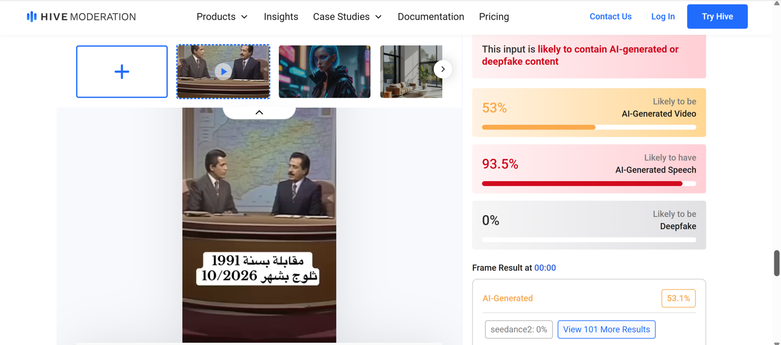The width and height of the screenshot is (781, 345).
Task: Click the page vertical scrollbar thumb
Action: pos(777,263)
